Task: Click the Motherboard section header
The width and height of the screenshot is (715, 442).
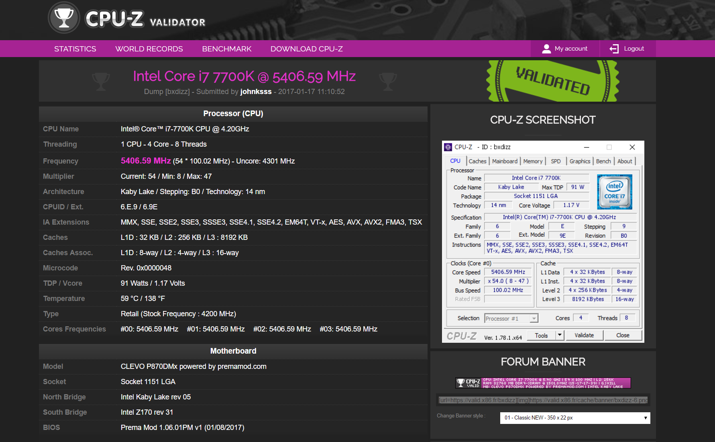Action: point(233,351)
